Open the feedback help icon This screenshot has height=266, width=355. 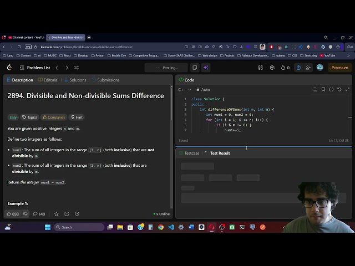pos(77,214)
